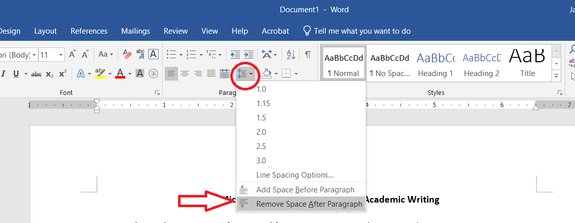Expand the Numbering dropdown arrow
Screen dimensions: 575x223
point(201,55)
